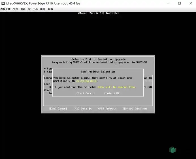Open the 查看 view menu
196x159 pixels.
point(23,9)
